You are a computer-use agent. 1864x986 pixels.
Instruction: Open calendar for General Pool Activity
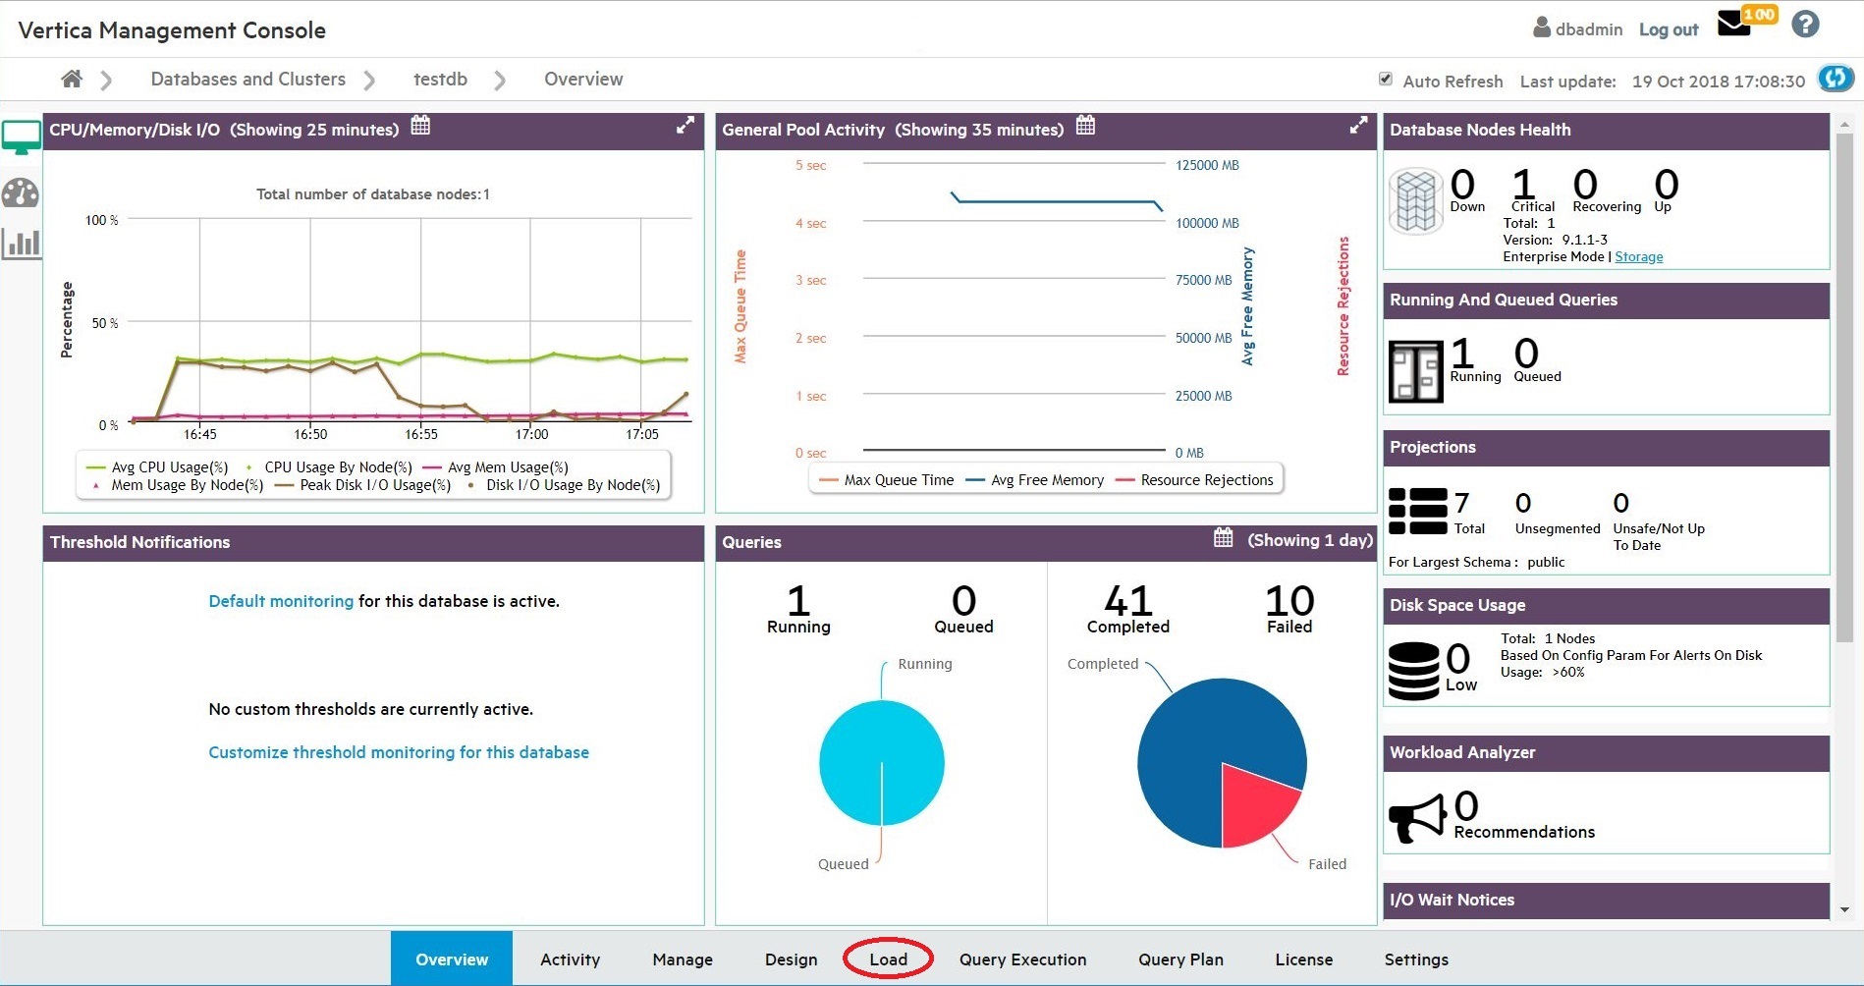pyautogui.click(x=1085, y=126)
